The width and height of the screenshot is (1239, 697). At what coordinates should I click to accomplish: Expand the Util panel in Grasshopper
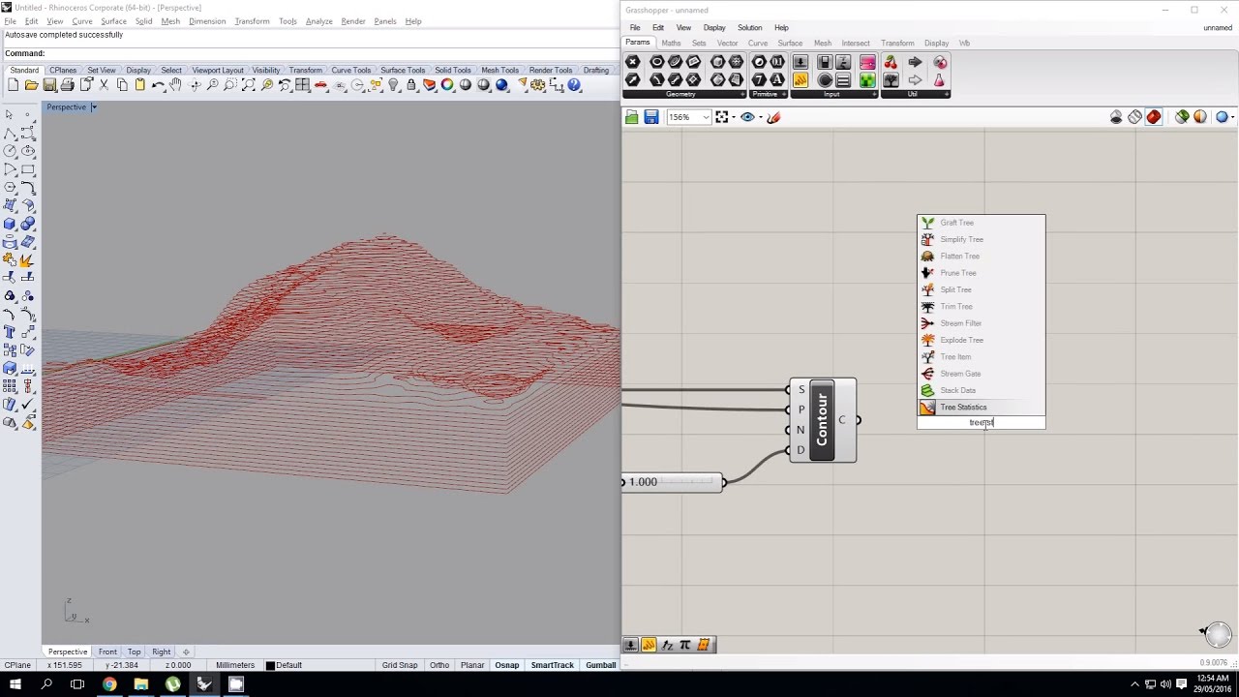[x=947, y=94]
